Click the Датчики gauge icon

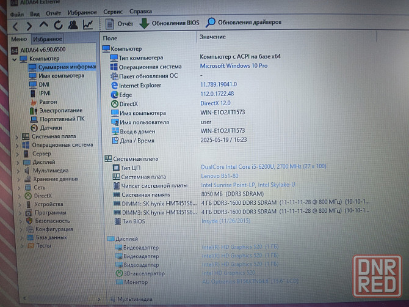click(x=34, y=128)
